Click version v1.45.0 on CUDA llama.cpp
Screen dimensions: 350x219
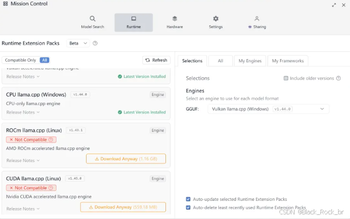click(75, 179)
